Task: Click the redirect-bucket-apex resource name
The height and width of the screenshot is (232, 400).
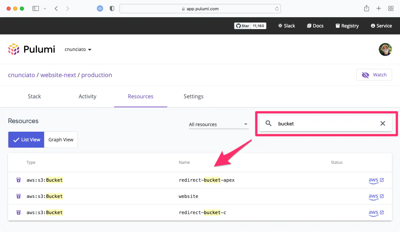Action: point(207,180)
